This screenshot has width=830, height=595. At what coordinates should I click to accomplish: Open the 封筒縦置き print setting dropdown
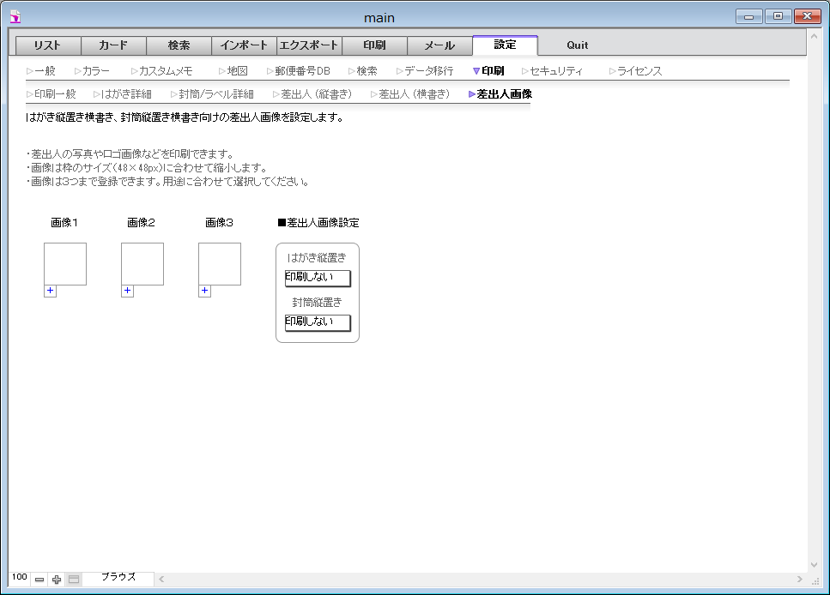coord(318,322)
